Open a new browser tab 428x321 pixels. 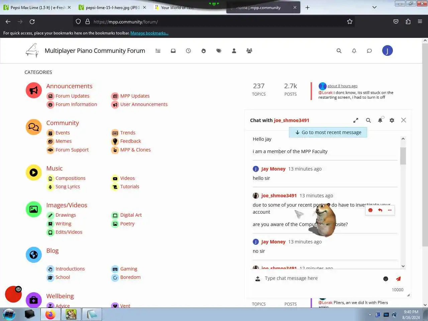[307, 7]
